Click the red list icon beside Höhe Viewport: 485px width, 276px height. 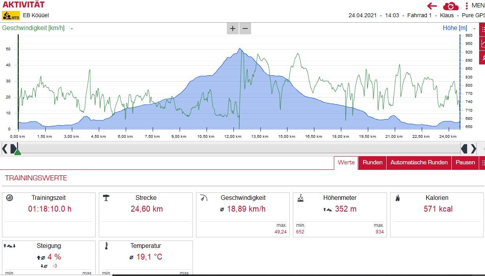[x=482, y=29]
